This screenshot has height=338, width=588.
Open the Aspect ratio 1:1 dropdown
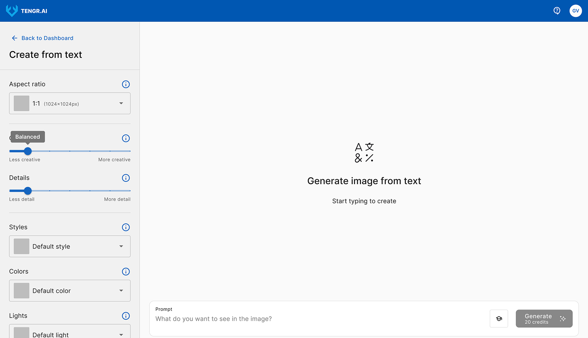[69, 103]
